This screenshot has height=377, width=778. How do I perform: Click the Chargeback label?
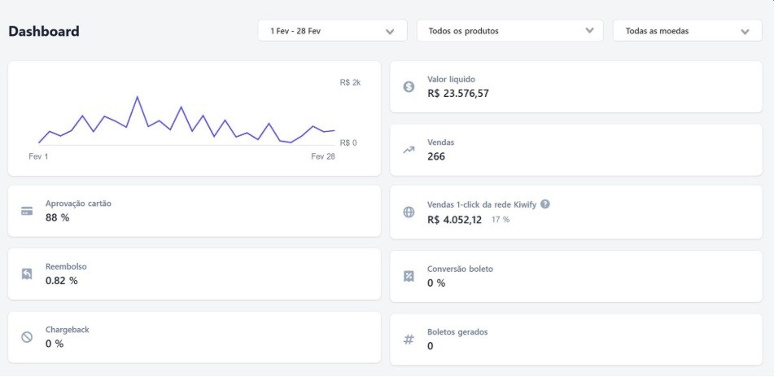(x=68, y=330)
